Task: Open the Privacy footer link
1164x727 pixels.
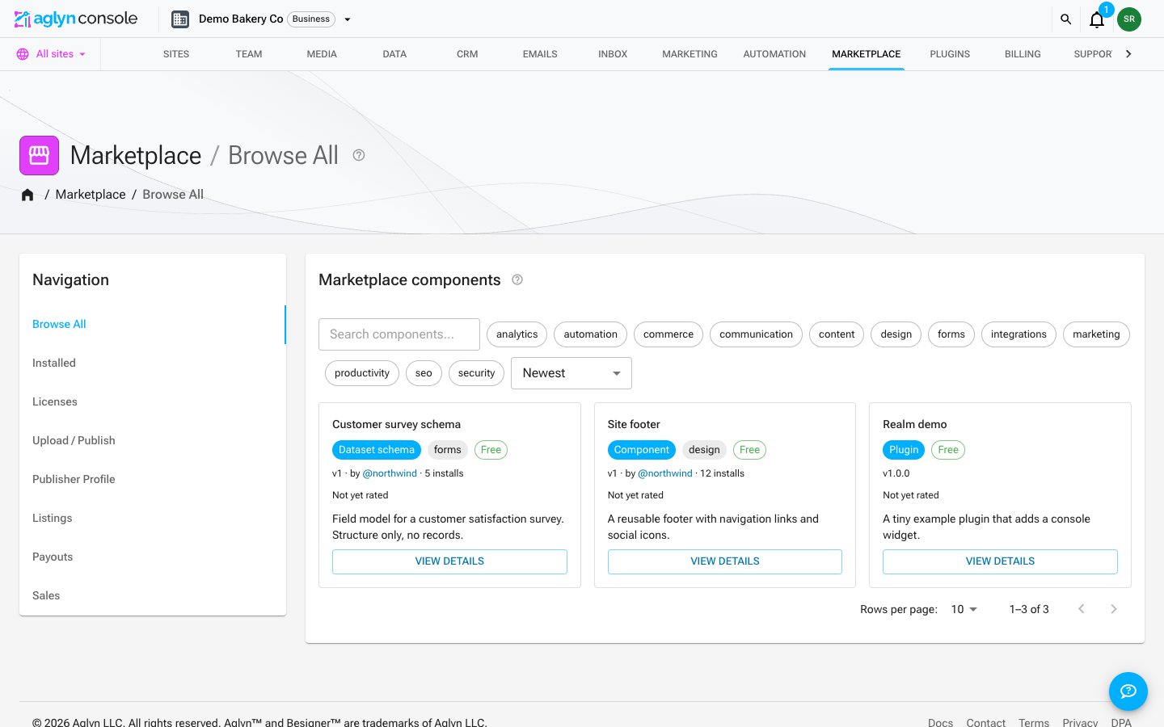Action: tap(1080, 722)
